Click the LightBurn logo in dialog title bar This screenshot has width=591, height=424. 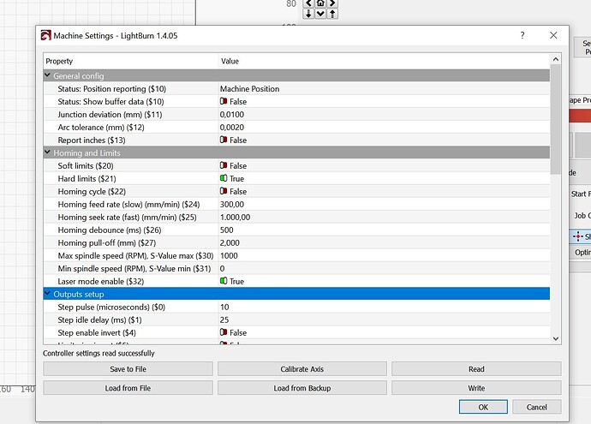tap(45, 35)
